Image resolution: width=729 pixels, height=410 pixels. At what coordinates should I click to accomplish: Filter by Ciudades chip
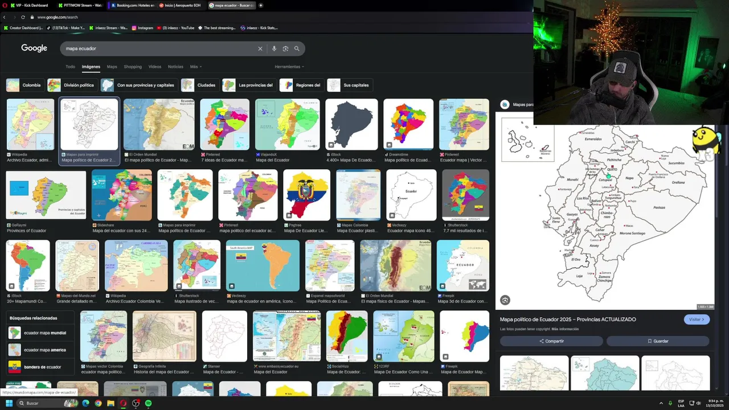[x=199, y=85]
